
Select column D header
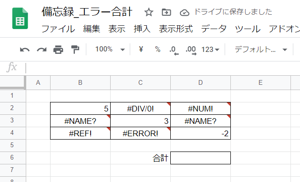tap(200, 82)
